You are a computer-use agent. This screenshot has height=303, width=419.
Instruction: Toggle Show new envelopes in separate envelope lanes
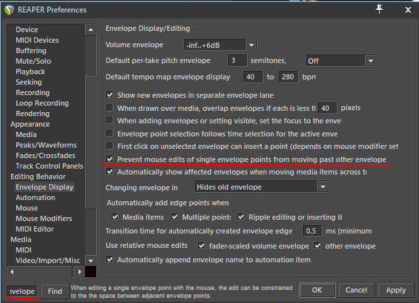coord(110,94)
